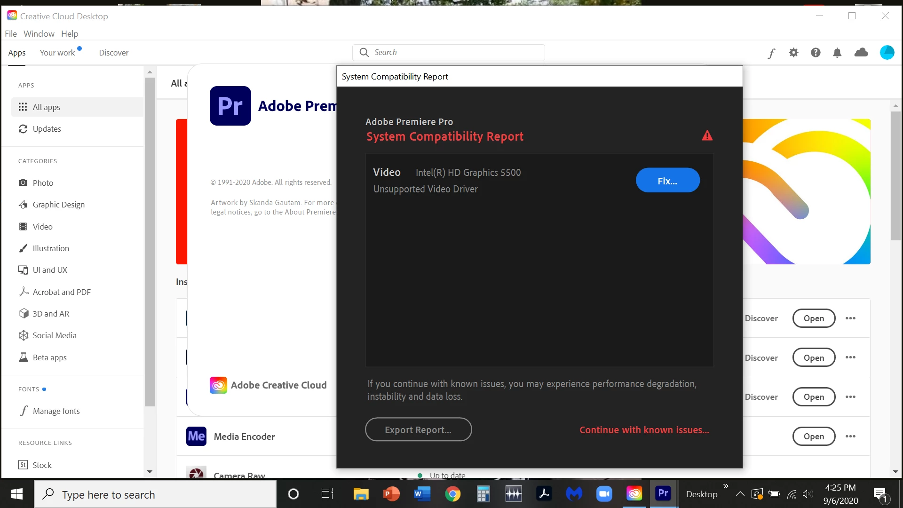The image size is (903, 508).
Task: Open Premiere Pro from Windows taskbar
Action: click(663, 493)
